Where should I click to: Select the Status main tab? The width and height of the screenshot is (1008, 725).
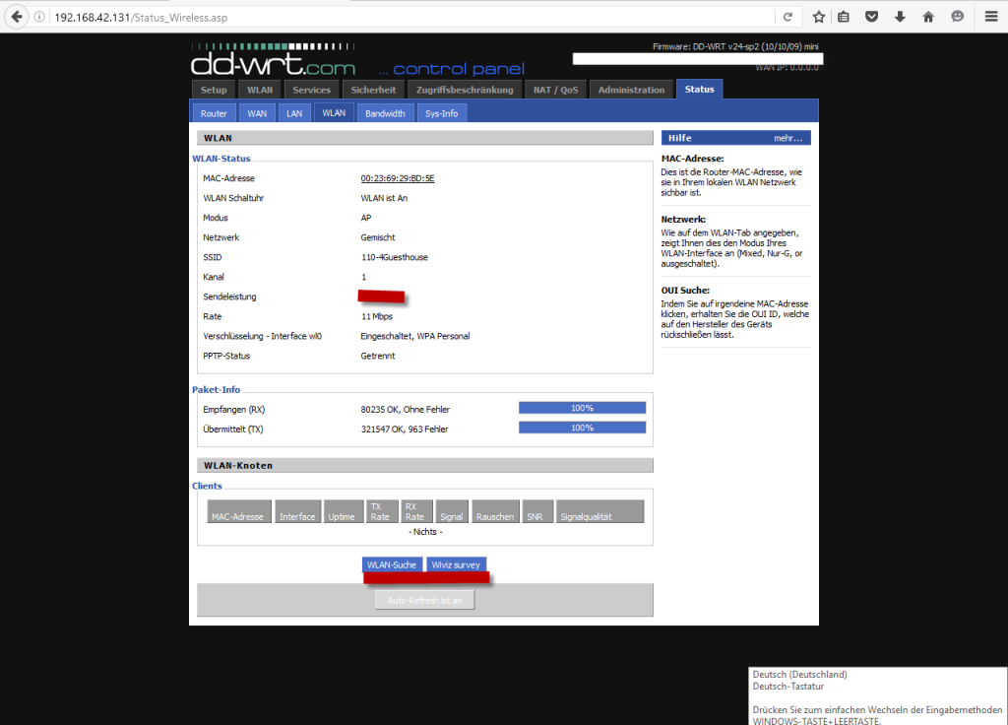[700, 89]
